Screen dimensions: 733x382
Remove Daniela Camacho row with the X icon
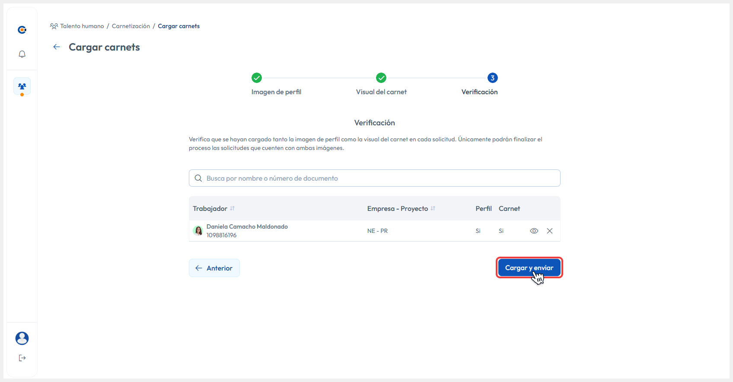[549, 231]
